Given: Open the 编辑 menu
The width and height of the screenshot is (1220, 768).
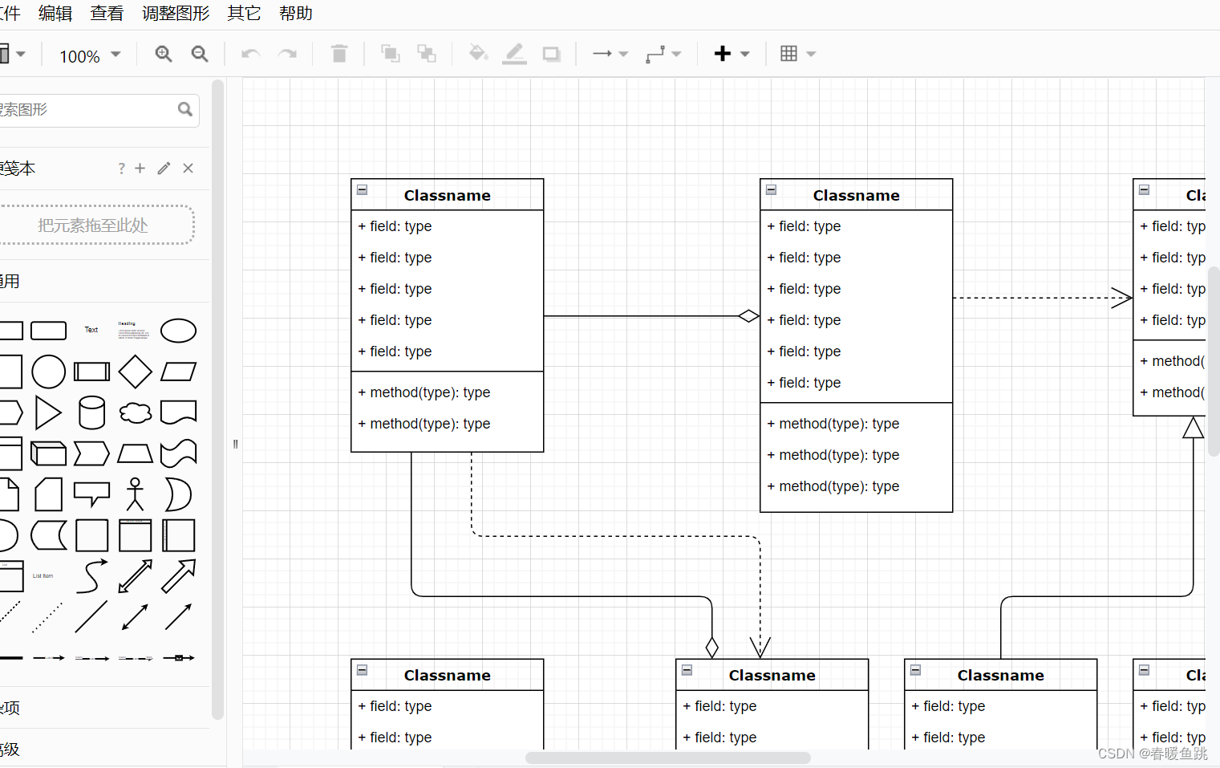Looking at the screenshot, I should [x=55, y=13].
